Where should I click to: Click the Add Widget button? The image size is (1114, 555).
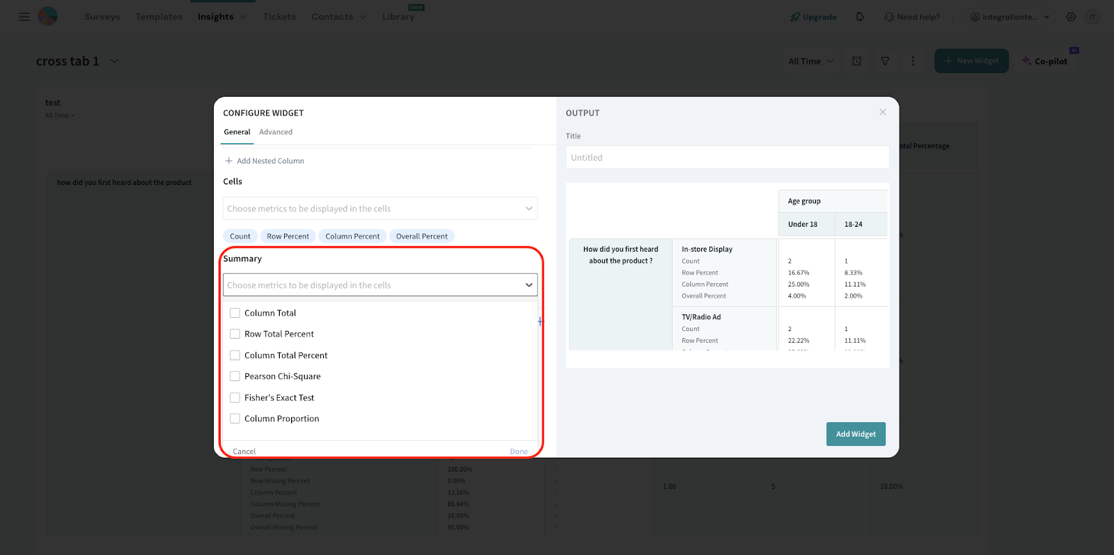856,434
